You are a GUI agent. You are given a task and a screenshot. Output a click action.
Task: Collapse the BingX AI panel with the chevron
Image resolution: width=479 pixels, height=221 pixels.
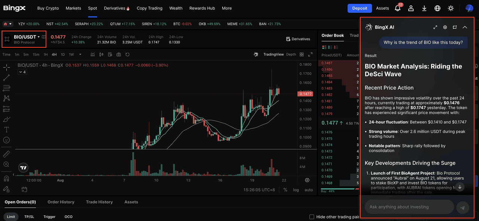tap(465, 27)
